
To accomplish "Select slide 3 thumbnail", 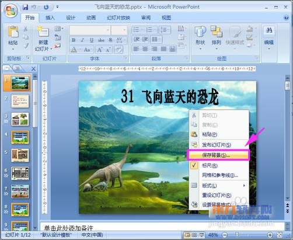I will click(20, 119).
